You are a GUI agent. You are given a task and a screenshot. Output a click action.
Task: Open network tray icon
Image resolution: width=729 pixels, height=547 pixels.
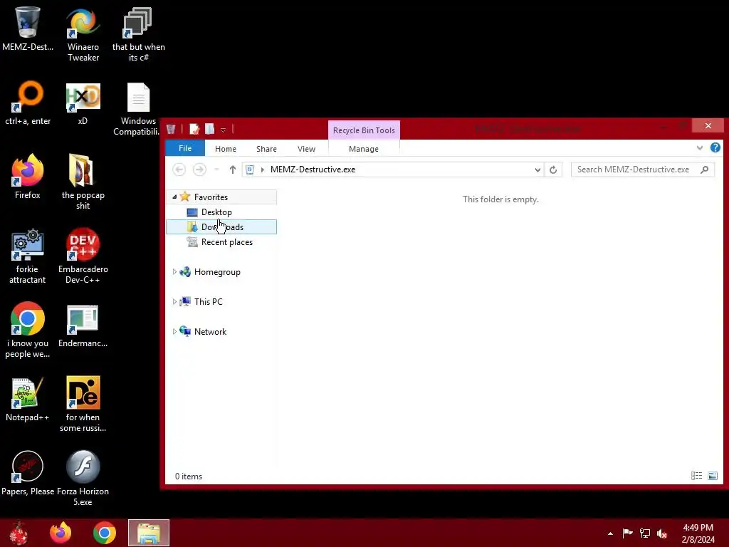pyautogui.click(x=645, y=533)
